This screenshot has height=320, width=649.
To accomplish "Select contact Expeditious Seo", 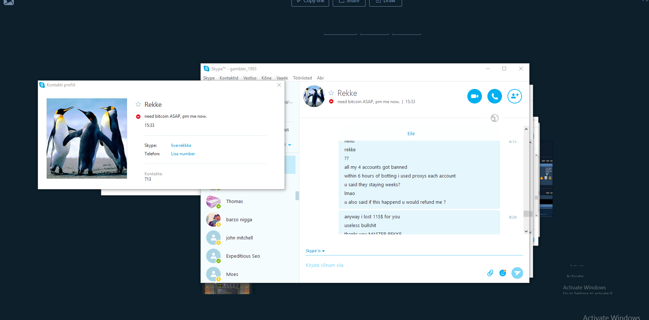I will pyautogui.click(x=250, y=256).
